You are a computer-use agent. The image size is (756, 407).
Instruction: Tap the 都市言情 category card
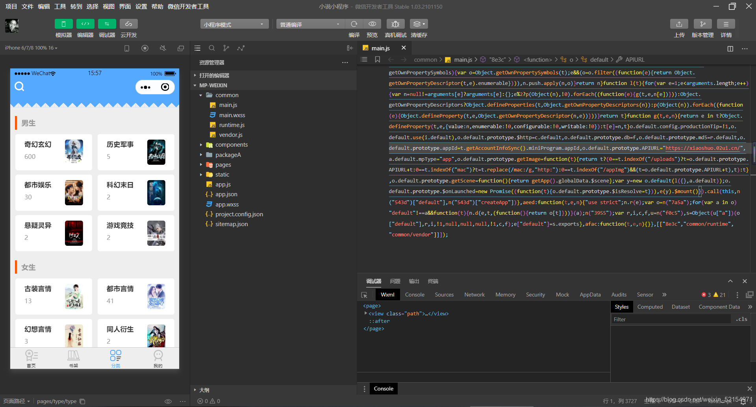(136, 297)
